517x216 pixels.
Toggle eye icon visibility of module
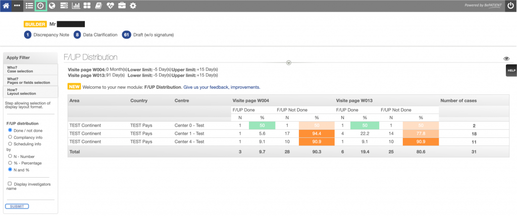tap(506, 59)
